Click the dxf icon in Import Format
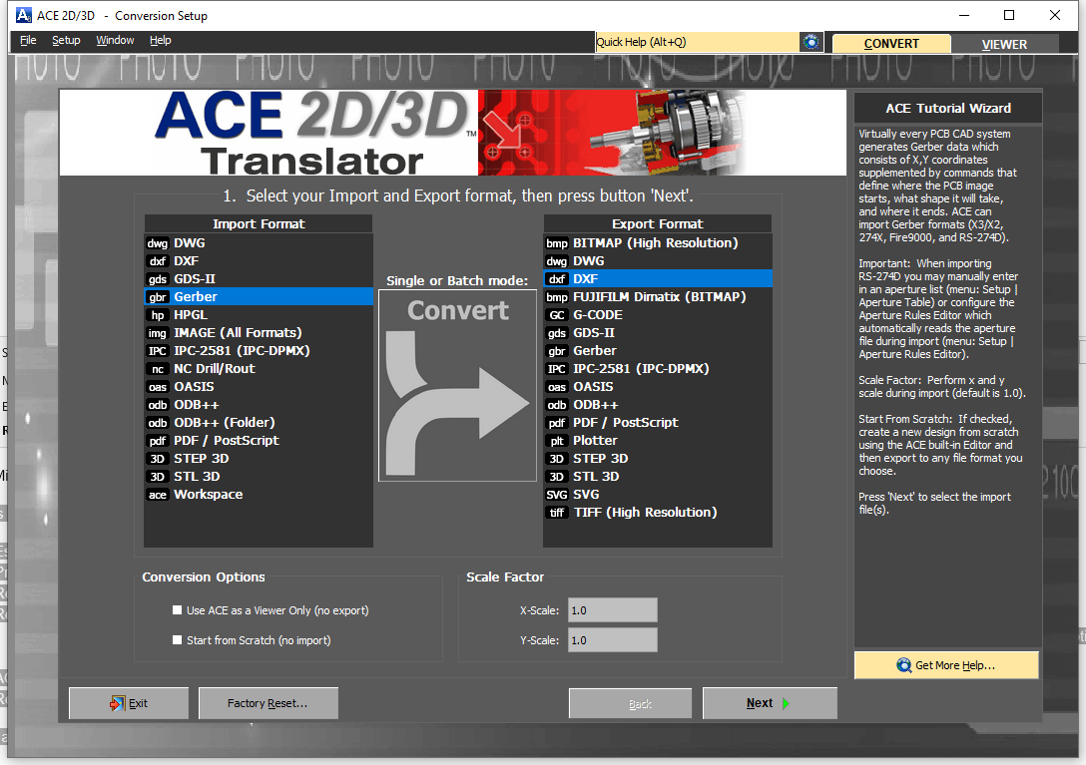 pos(158,261)
